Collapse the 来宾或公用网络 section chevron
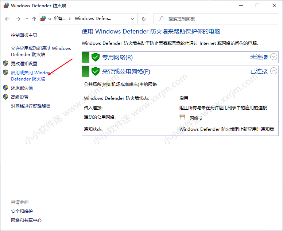The width and height of the screenshot is (283, 231). 274,71
